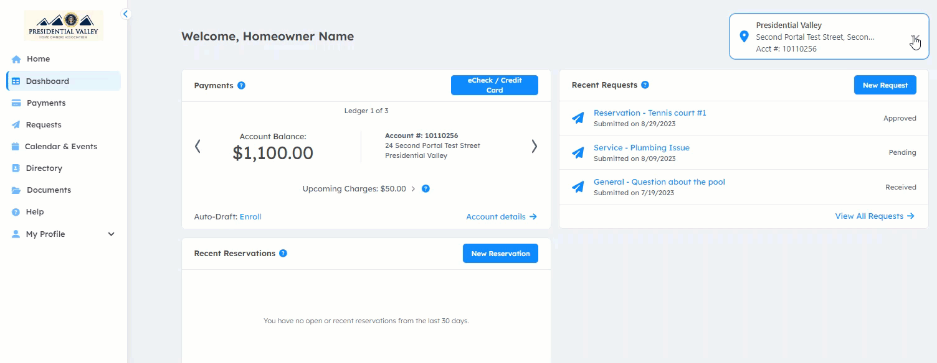This screenshot has width=937, height=363.
Task: Click the New Request button
Action: [x=885, y=85]
